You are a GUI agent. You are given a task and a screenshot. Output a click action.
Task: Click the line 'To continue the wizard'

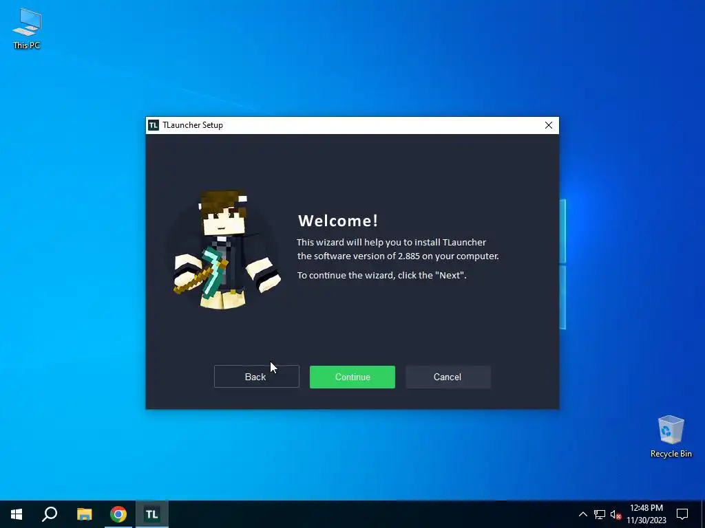[x=381, y=275]
